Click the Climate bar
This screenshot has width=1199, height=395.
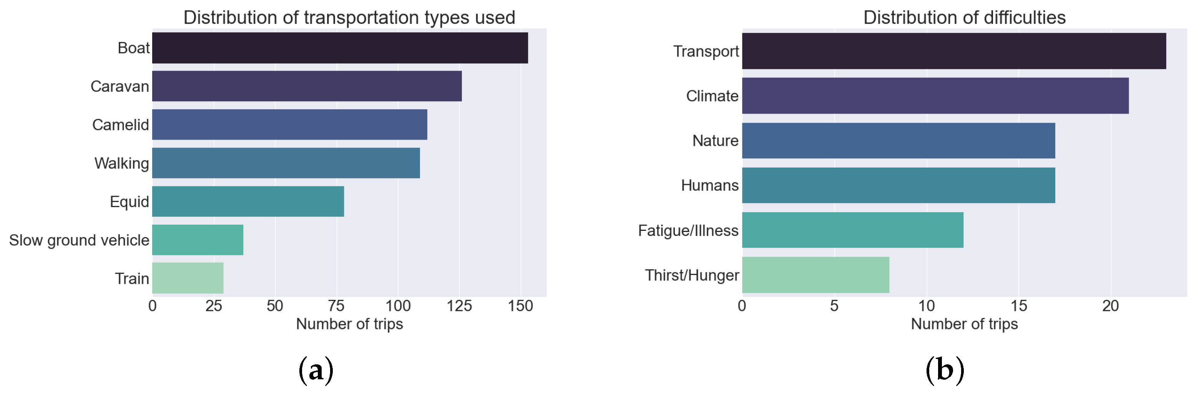coord(935,96)
